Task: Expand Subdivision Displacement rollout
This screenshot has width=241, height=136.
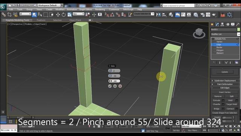Action: click(x=225, y=80)
